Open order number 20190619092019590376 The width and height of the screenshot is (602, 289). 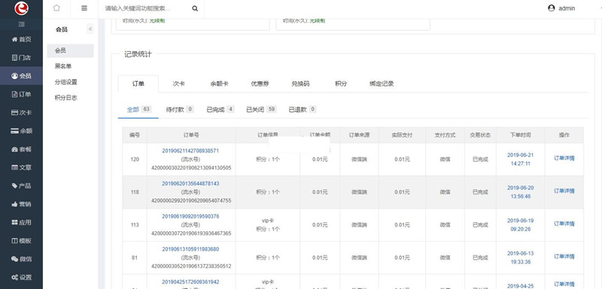point(190,216)
